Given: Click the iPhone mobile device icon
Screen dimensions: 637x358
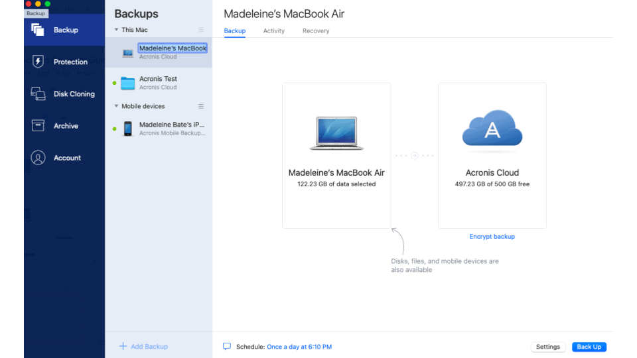Looking at the screenshot, I should coord(127,129).
